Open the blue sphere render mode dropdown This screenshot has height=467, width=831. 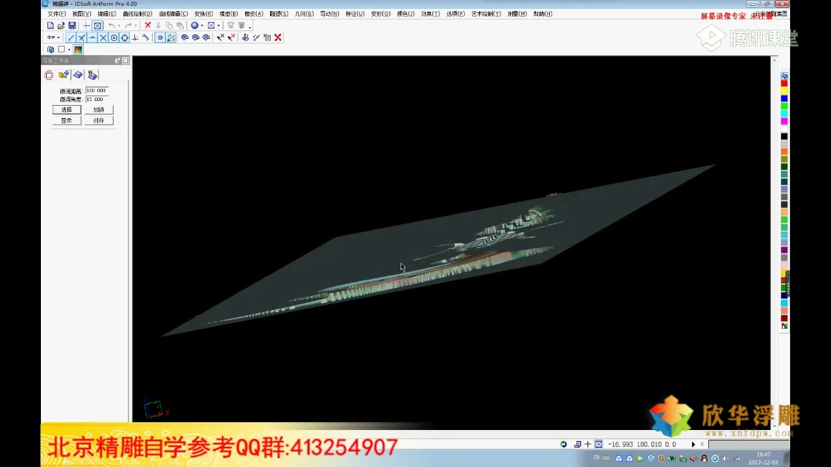202,26
